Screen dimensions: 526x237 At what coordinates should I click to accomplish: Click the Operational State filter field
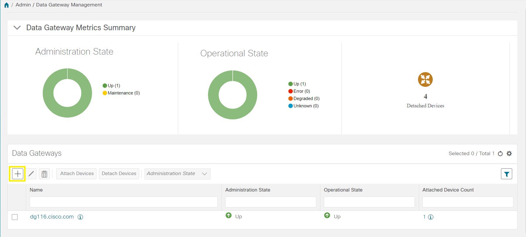(369, 202)
